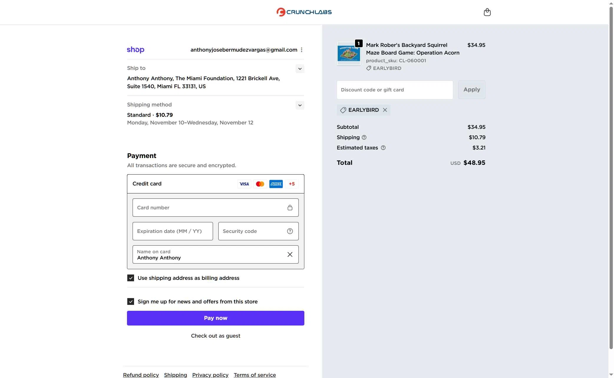The width and height of the screenshot is (614, 378).
Task: Click the Estimated taxes question mark icon
Action: (x=383, y=148)
